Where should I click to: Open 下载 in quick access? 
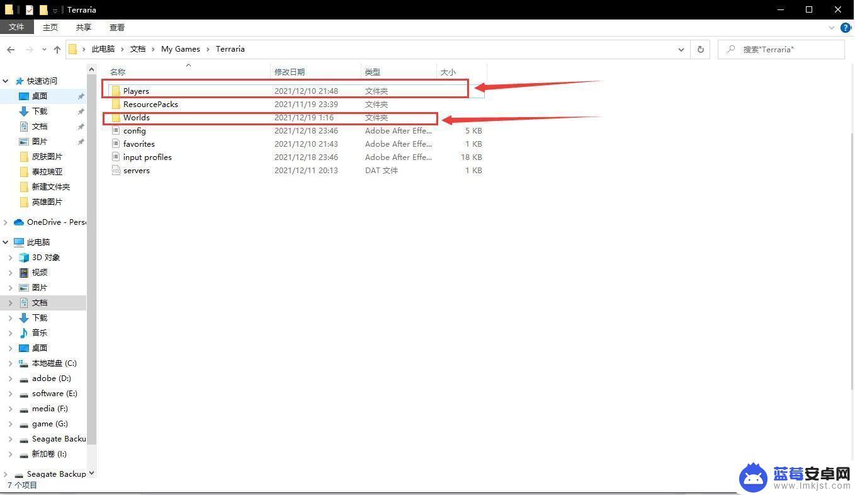(40, 111)
